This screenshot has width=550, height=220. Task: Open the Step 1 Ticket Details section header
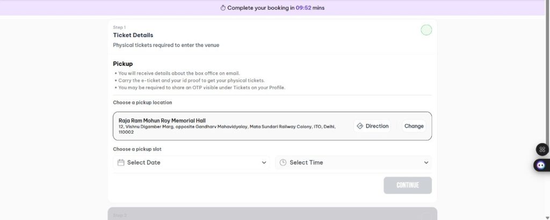point(133,35)
